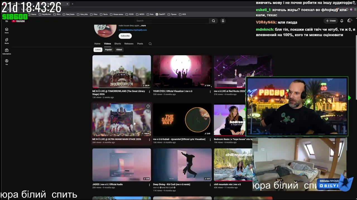Open options menu for Tomorrowland live video
The height and width of the screenshot is (200, 357).
[x=149, y=91]
